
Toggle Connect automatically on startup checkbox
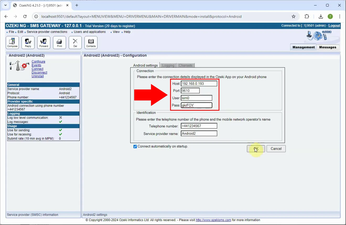click(135, 147)
